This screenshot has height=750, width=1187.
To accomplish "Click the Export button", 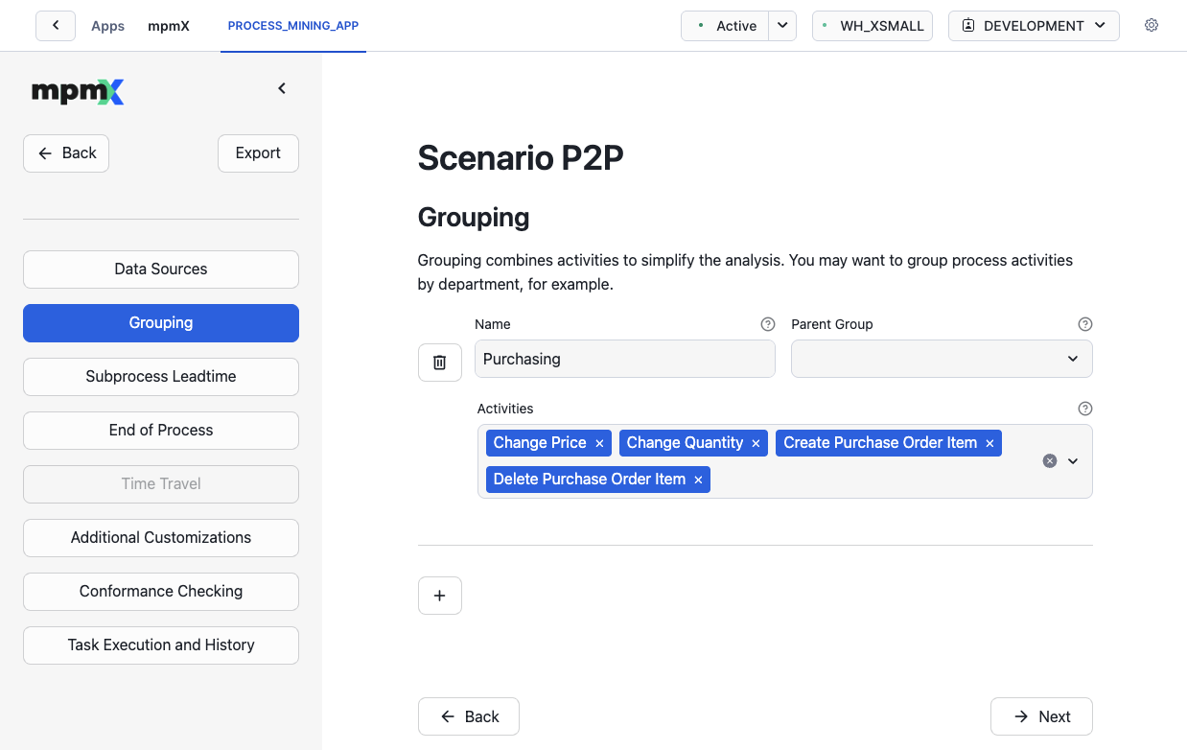I will [258, 153].
